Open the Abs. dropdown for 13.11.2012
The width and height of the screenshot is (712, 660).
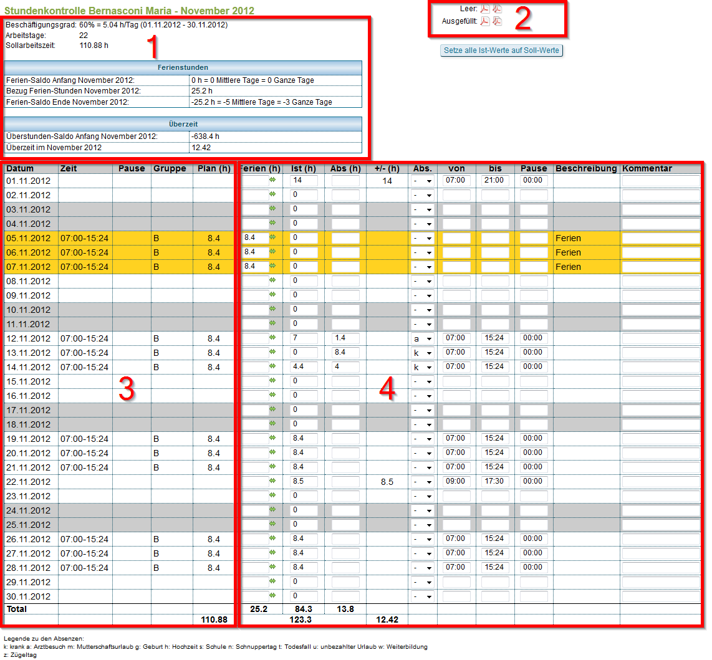(422, 353)
